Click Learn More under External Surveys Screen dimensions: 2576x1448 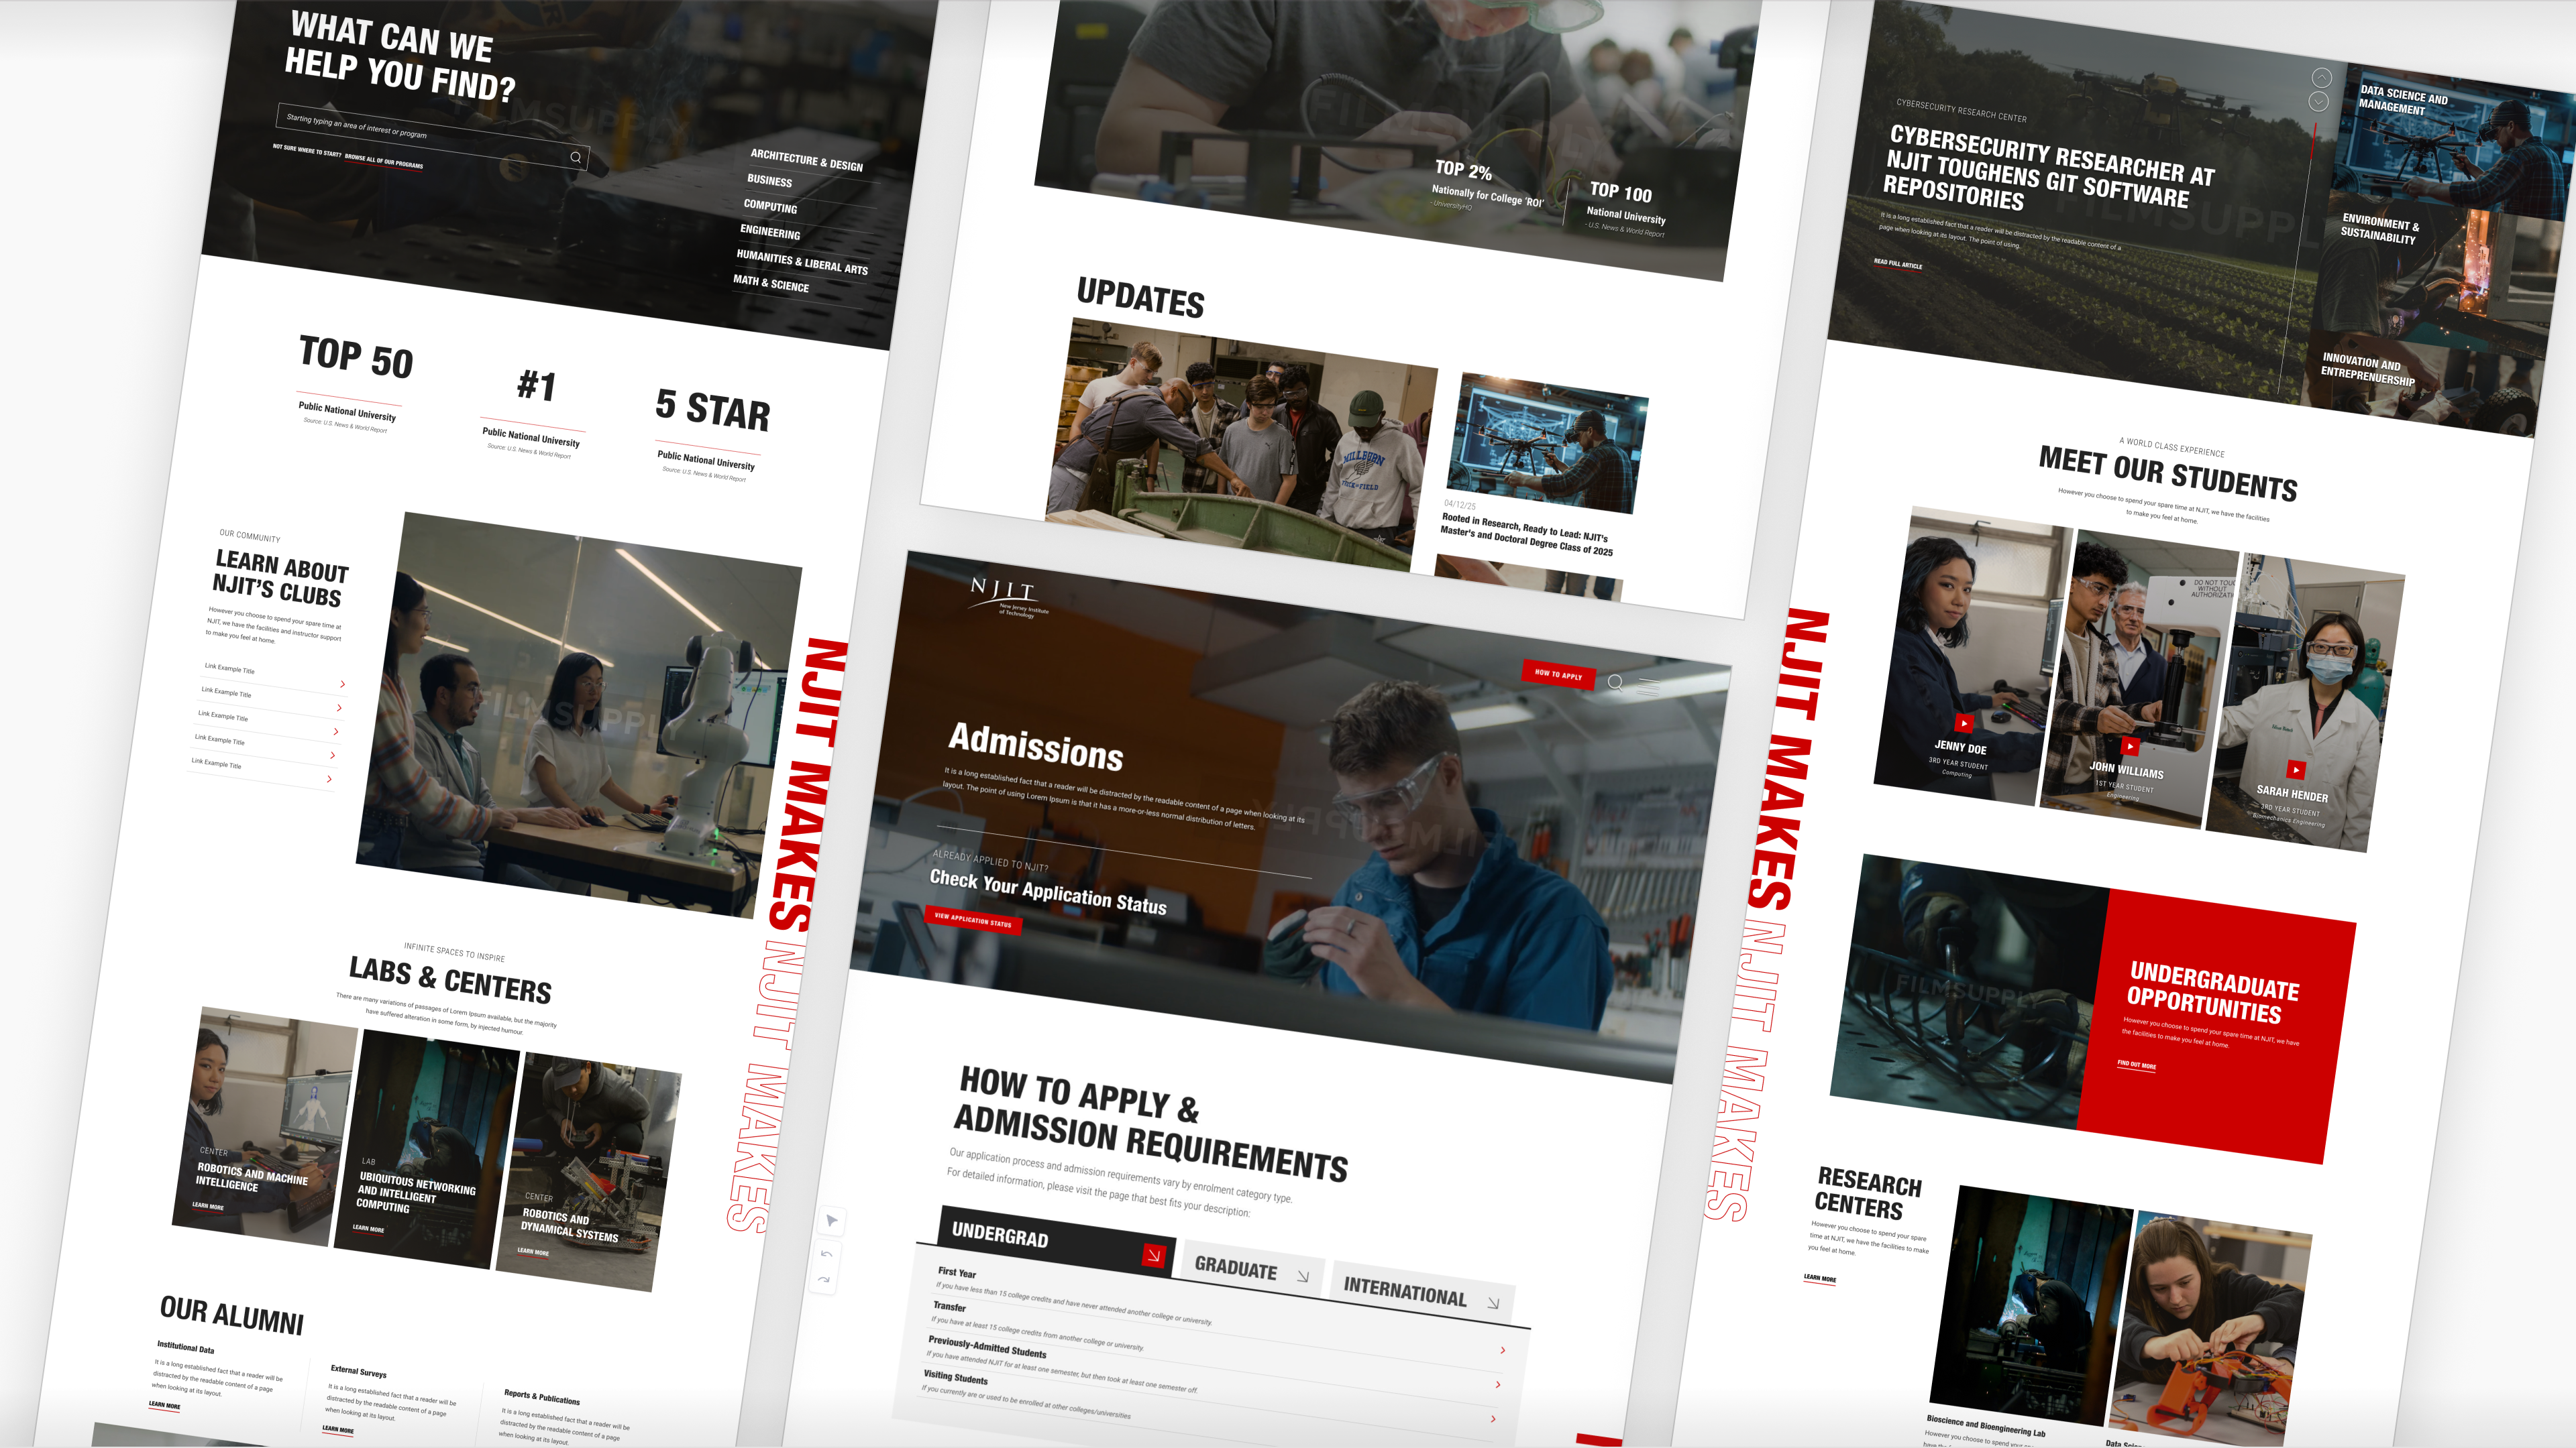pyautogui.click(x=338, y=1429)
